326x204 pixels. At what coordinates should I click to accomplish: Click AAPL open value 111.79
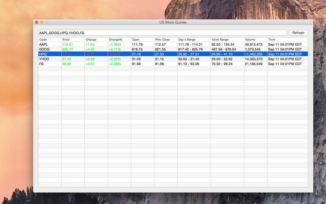pyautogui.click(x=137, y=44)
